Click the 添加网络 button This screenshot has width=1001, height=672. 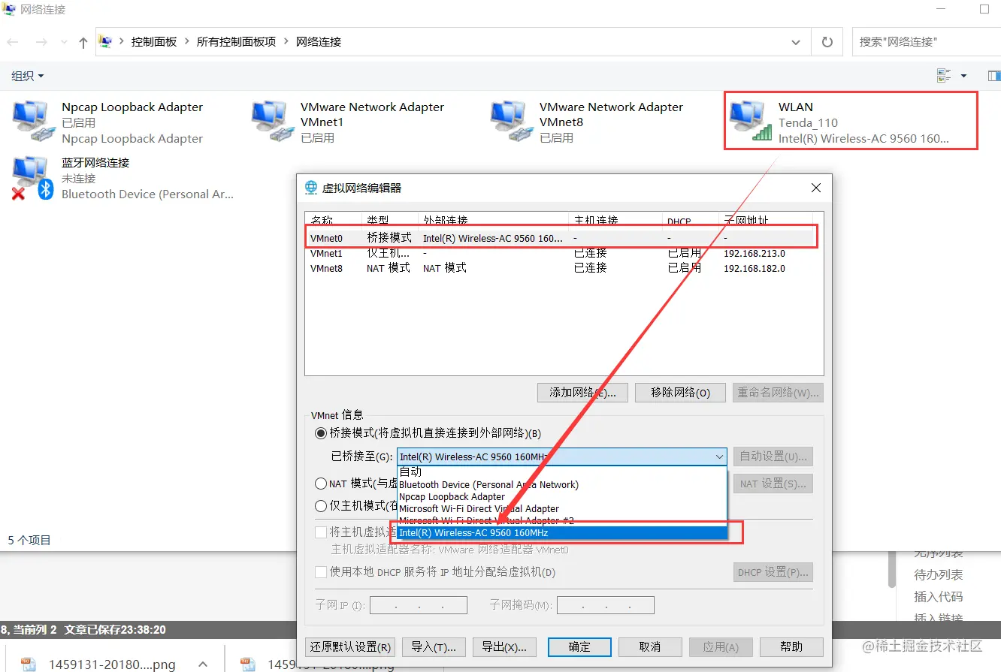coord(582,393)
